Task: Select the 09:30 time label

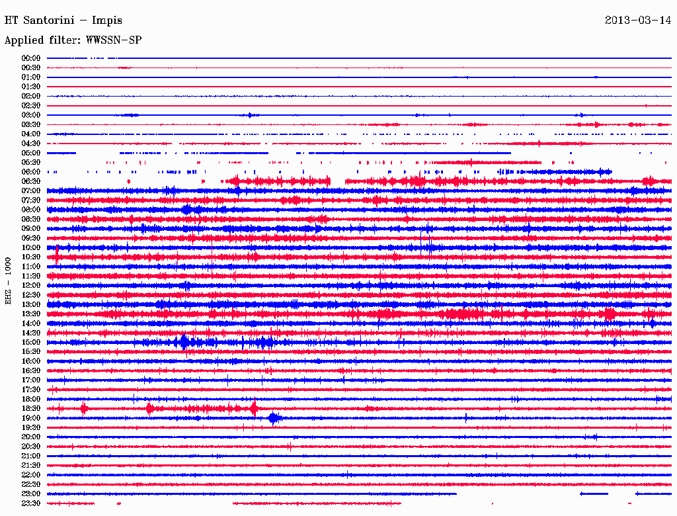Action: click(x=31, y=238)
